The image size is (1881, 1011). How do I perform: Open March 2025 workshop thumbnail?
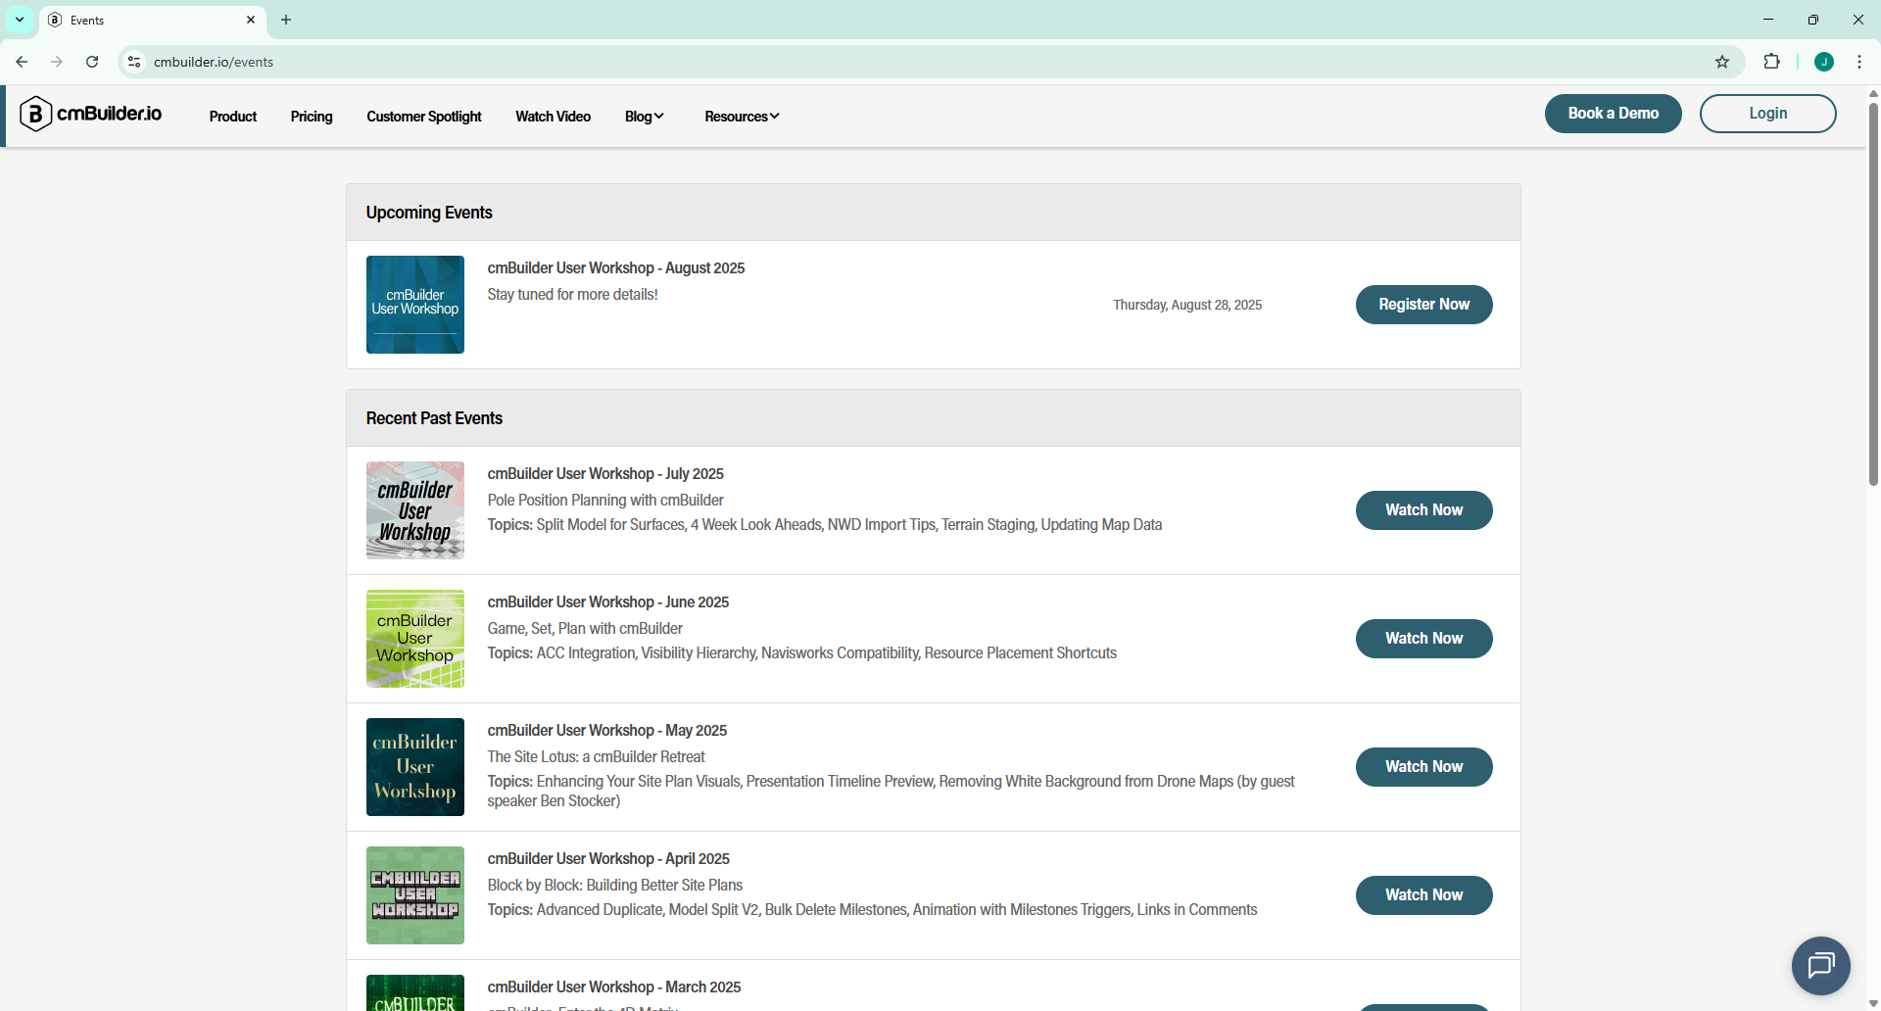click(x=415, y=992)
